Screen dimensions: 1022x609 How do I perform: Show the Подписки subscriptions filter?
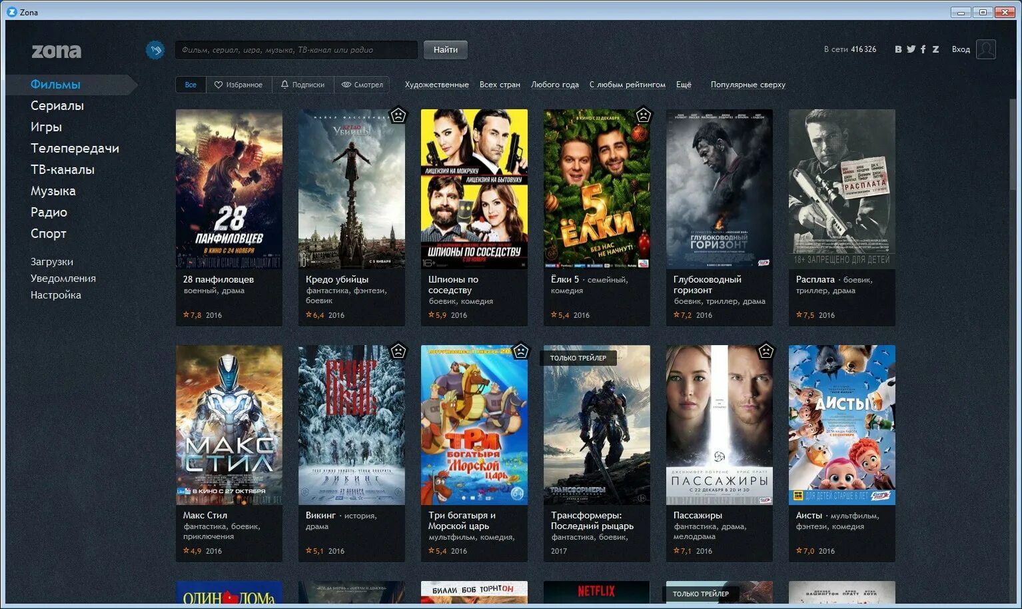coord(302,85)
